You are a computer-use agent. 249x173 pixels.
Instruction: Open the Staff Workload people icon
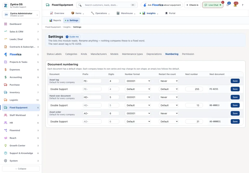click(x=5, y=115)
